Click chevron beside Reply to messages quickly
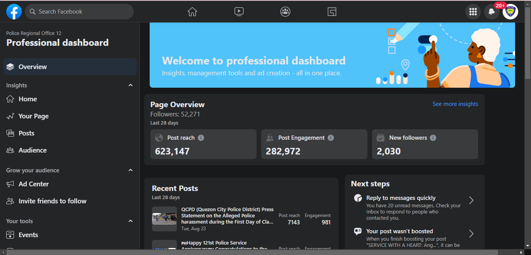 [x=471, y=200]
